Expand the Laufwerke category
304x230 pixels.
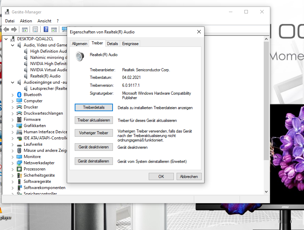[x=13, y=145]
